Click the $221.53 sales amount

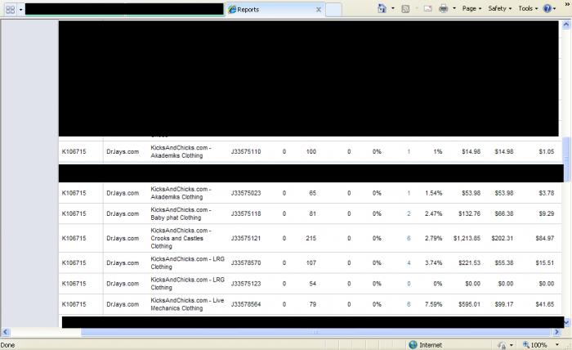[470, 262]
